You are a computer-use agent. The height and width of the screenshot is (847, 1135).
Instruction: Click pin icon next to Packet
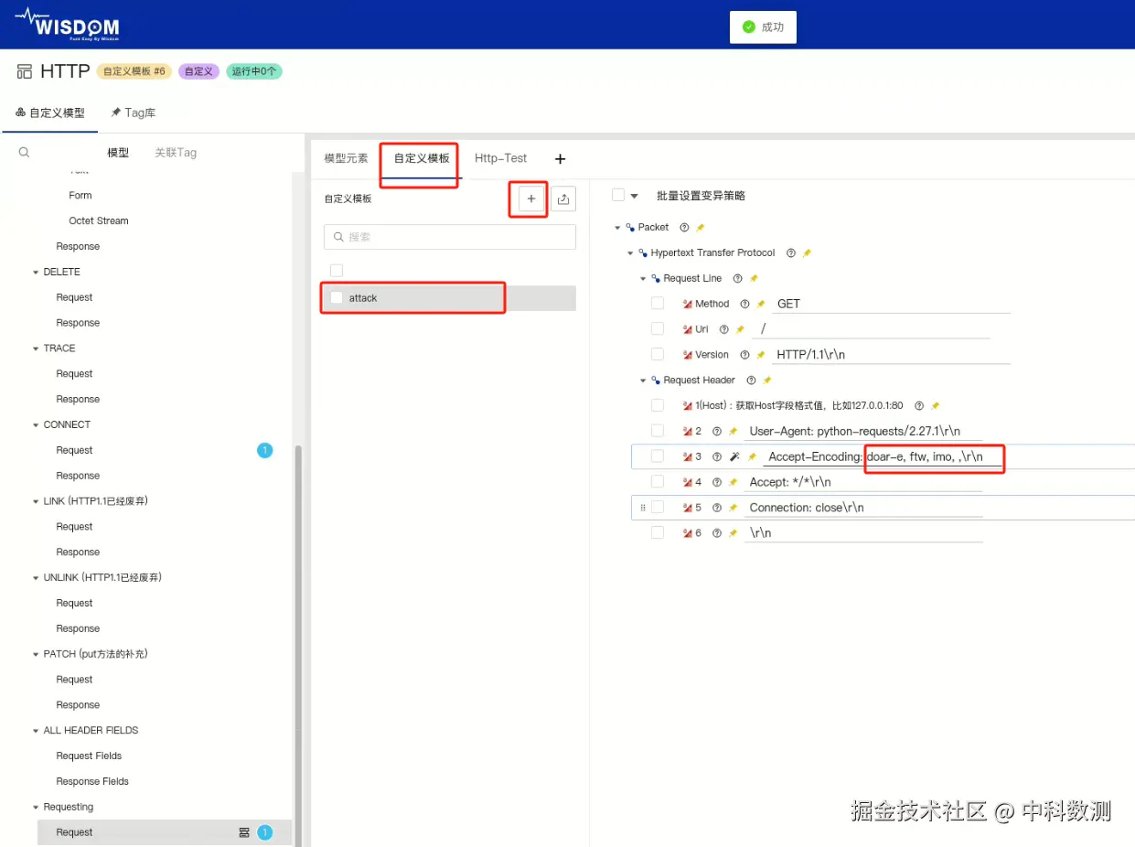click(x=701, y=227)
